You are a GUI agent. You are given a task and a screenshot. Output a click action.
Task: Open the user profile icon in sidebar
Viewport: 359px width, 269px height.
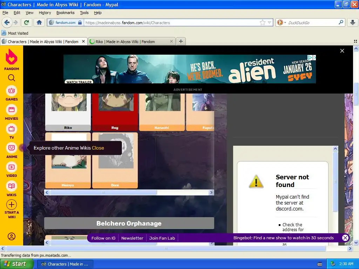(12, 236)
